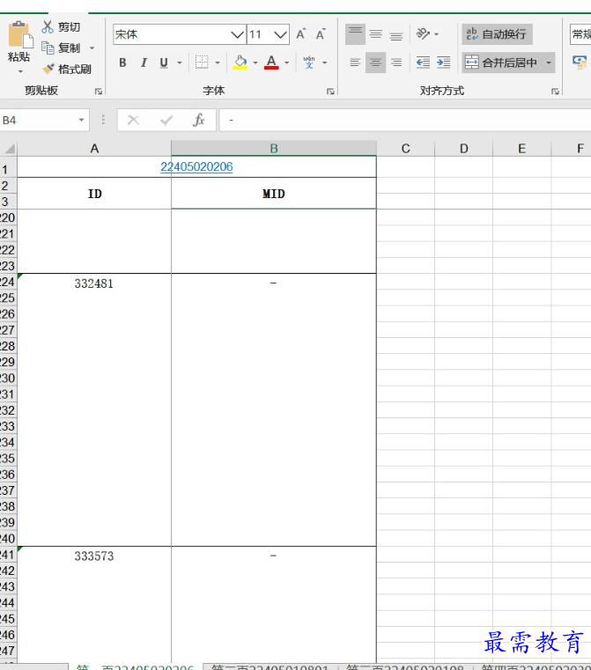Decrease indent
This screenshot has height=670, width=591.
(x=423, y=63)
